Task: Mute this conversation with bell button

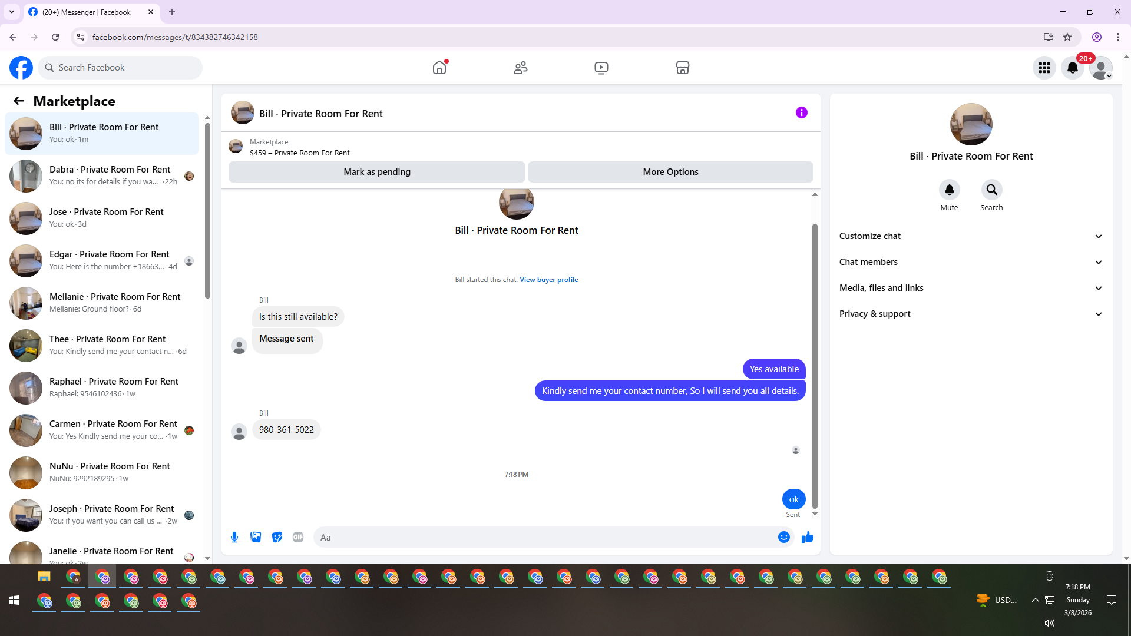Action: [949, 190]
